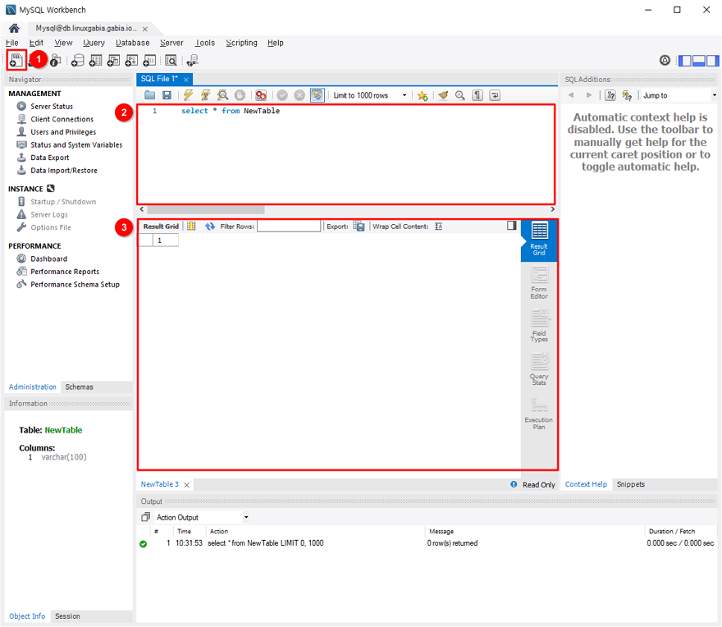Screen dimensions: 722x627
Task: Open Search table data tool
Action: click(x=171, y=61)
